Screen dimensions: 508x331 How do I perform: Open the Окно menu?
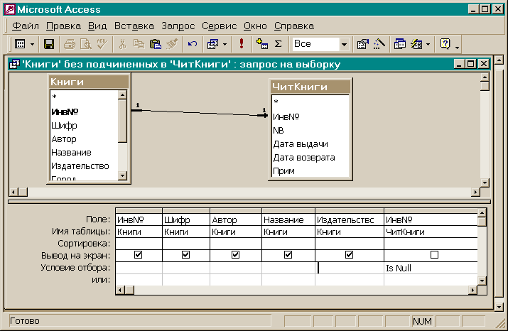[x=255, y=26]
